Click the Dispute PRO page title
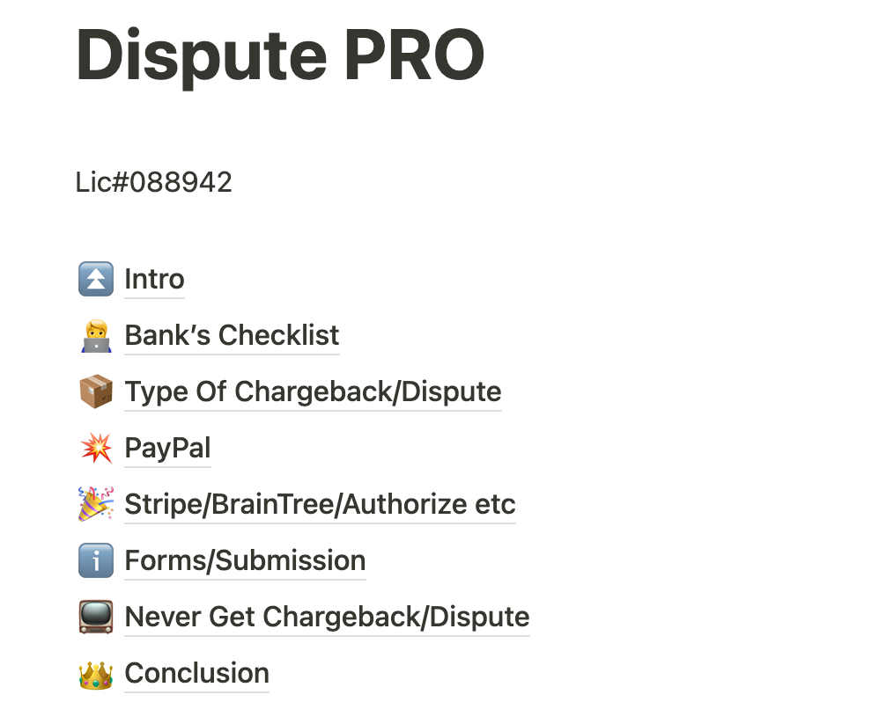The image size is (879, 702). coord(280,56)
